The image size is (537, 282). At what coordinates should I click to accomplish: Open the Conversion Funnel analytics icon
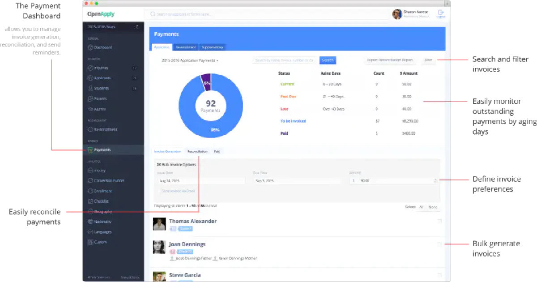point(91,180)
